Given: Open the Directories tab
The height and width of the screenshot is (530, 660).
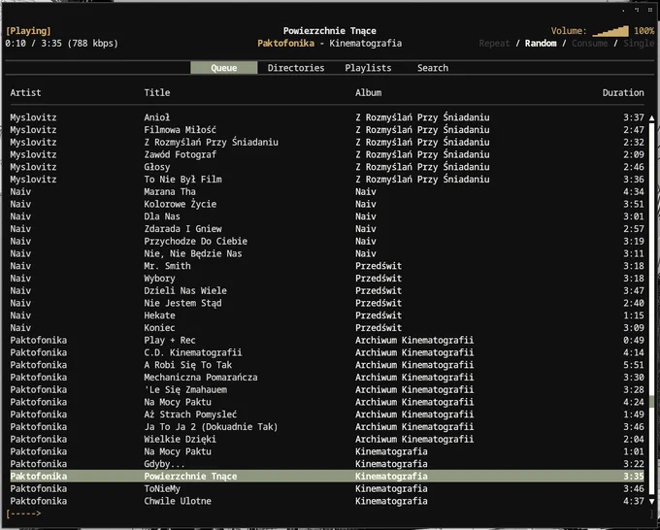Looking at the screenshot, I should [296, 68].
